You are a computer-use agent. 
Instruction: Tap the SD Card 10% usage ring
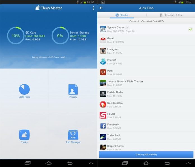click(16, 36)
